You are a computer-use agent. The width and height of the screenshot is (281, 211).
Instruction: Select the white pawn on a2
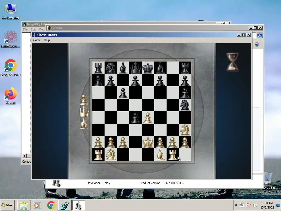pos(98,142)
